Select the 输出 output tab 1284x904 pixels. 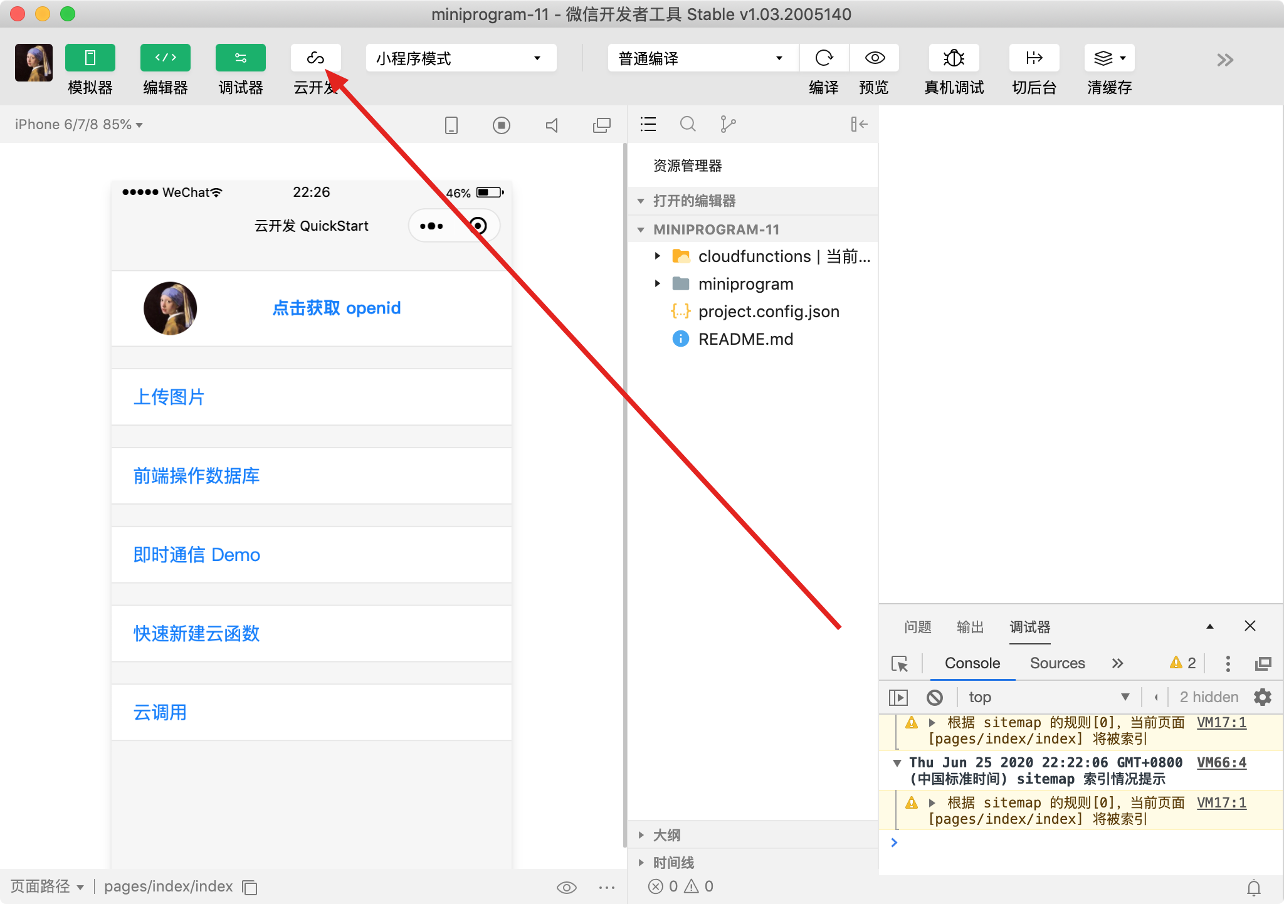970,627
